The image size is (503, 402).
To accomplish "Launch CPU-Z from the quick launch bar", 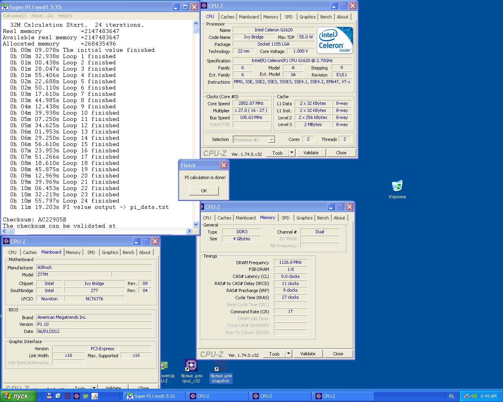I will (77, 396).
